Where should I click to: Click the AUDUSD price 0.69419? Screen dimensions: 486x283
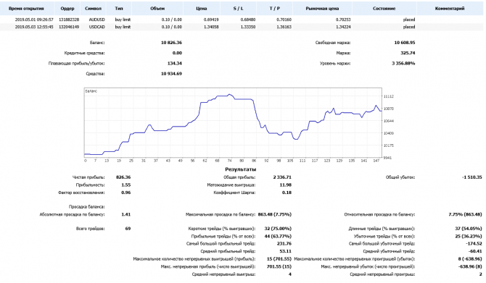211,20
